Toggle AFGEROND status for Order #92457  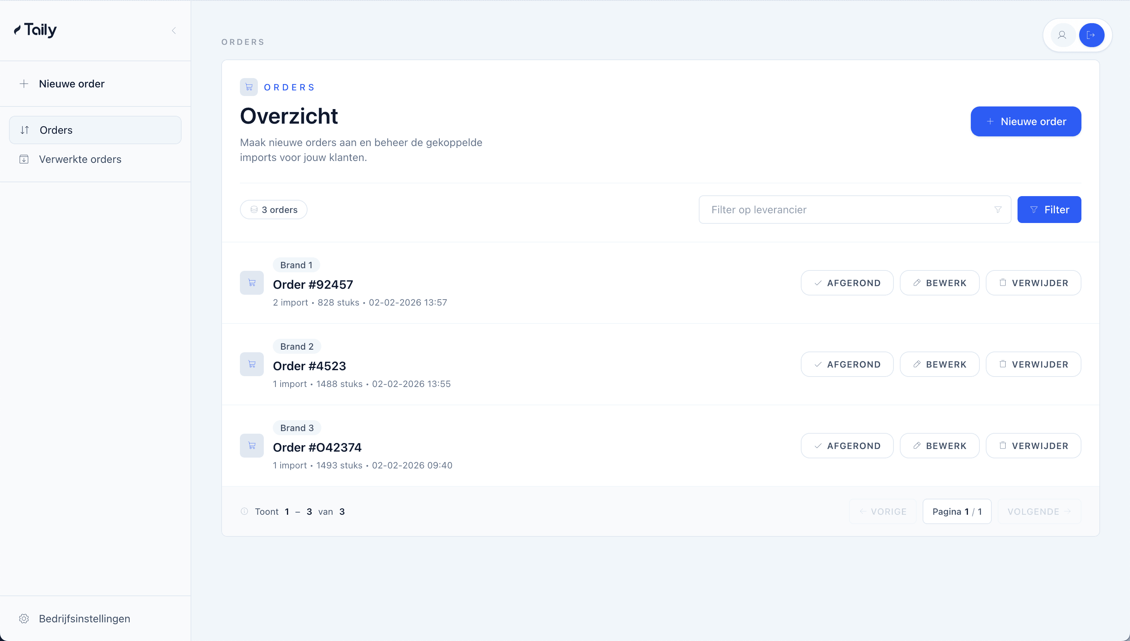point(846,283)
